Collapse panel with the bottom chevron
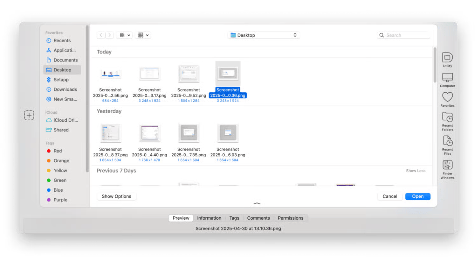The width and height of the screenshot is (475, 262). click(x=257, y=203)
